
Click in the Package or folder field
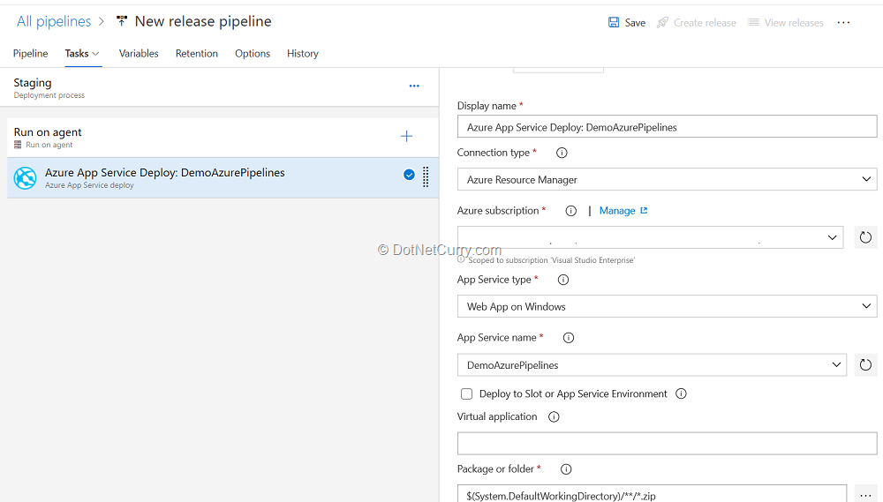653,493
